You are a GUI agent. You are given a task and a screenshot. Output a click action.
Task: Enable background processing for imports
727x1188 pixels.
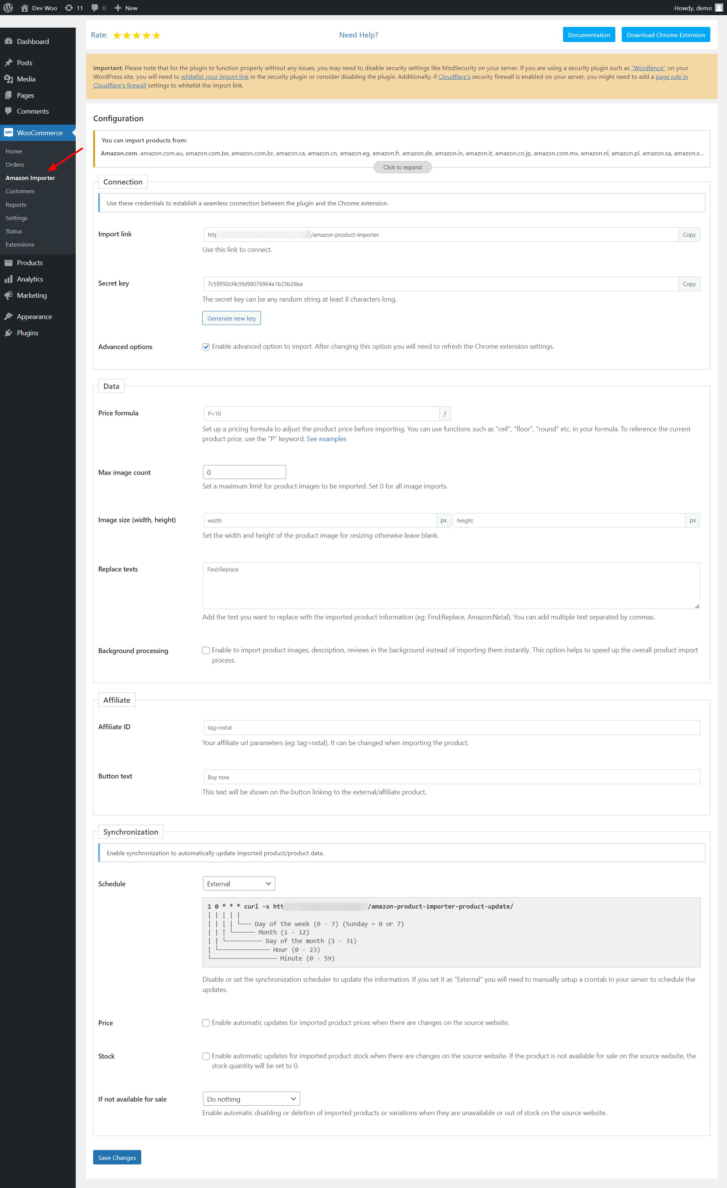tap(206, 650)
